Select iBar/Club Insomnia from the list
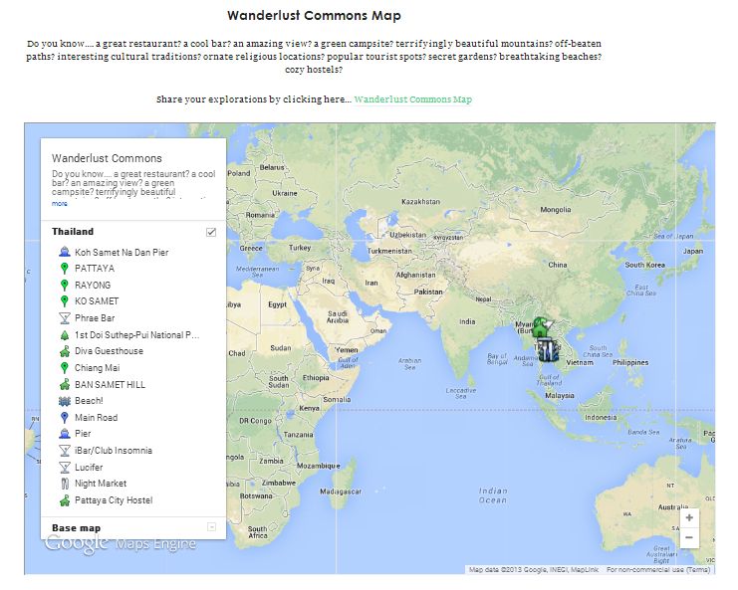The height and width of the screenshot is (590, 738). coord(114,451)
